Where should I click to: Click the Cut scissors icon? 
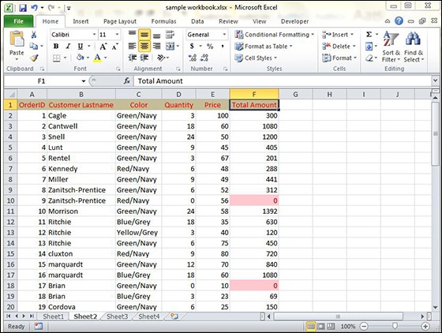click(34, 35)
